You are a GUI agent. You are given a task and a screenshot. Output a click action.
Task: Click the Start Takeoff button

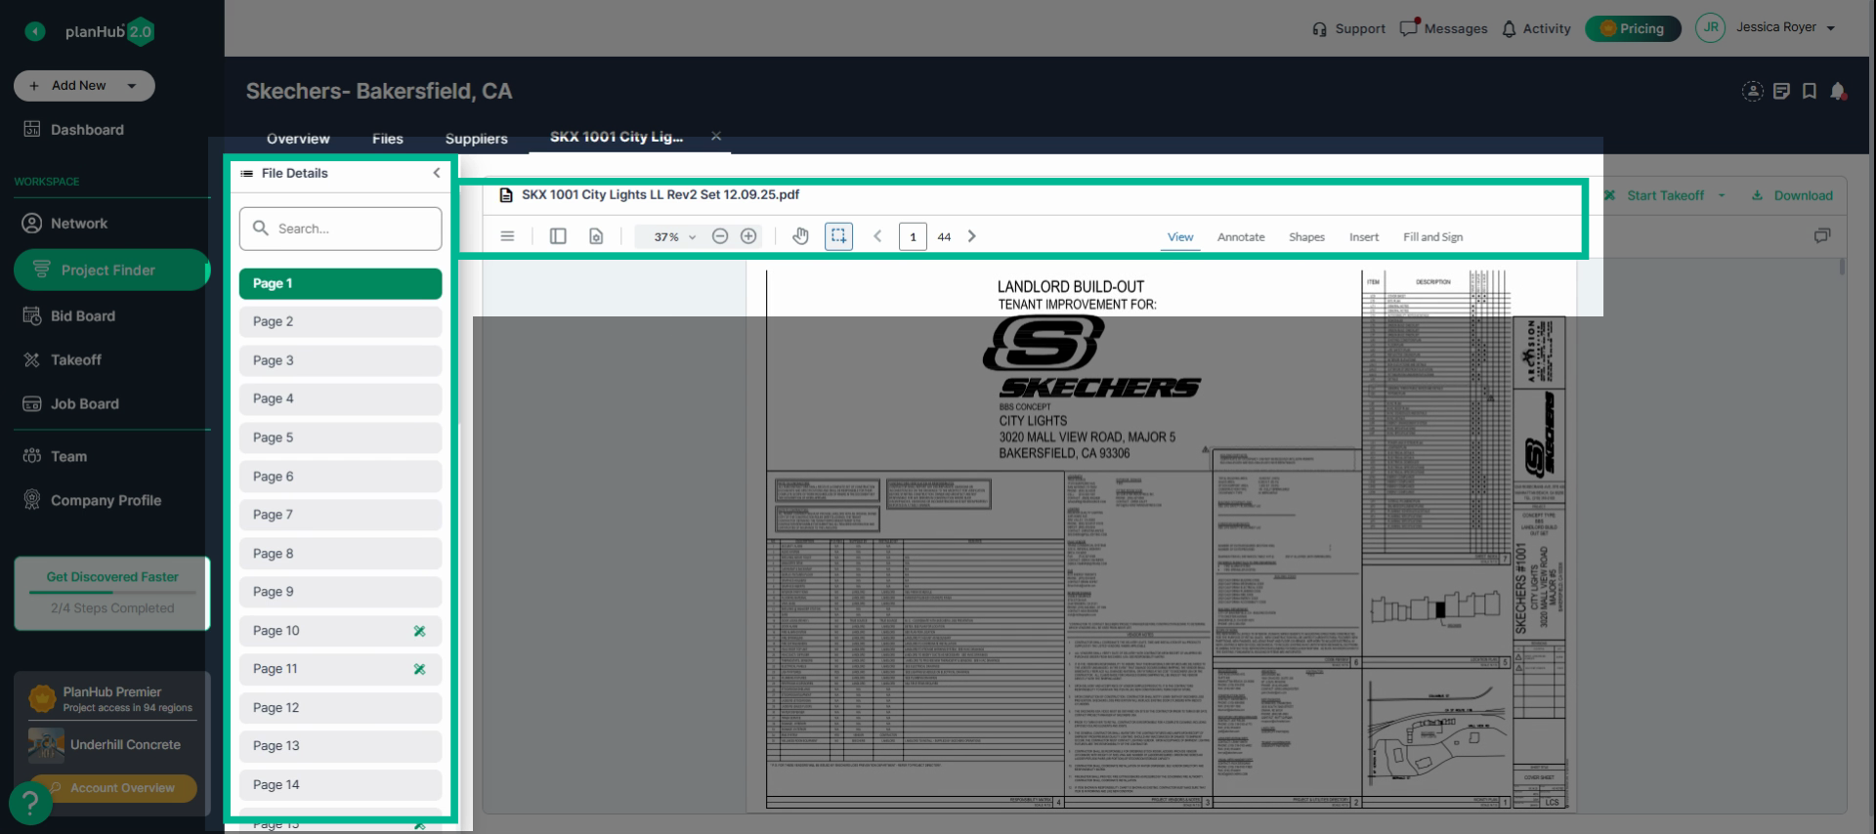click(x=1665, y=195)
